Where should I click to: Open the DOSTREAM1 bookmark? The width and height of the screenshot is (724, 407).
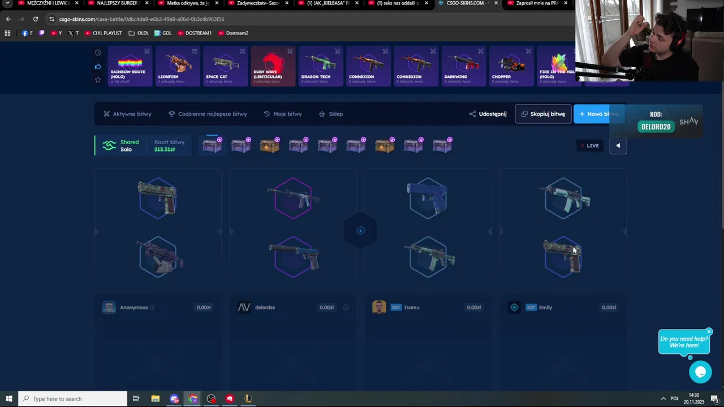click(x=195, y=33)
